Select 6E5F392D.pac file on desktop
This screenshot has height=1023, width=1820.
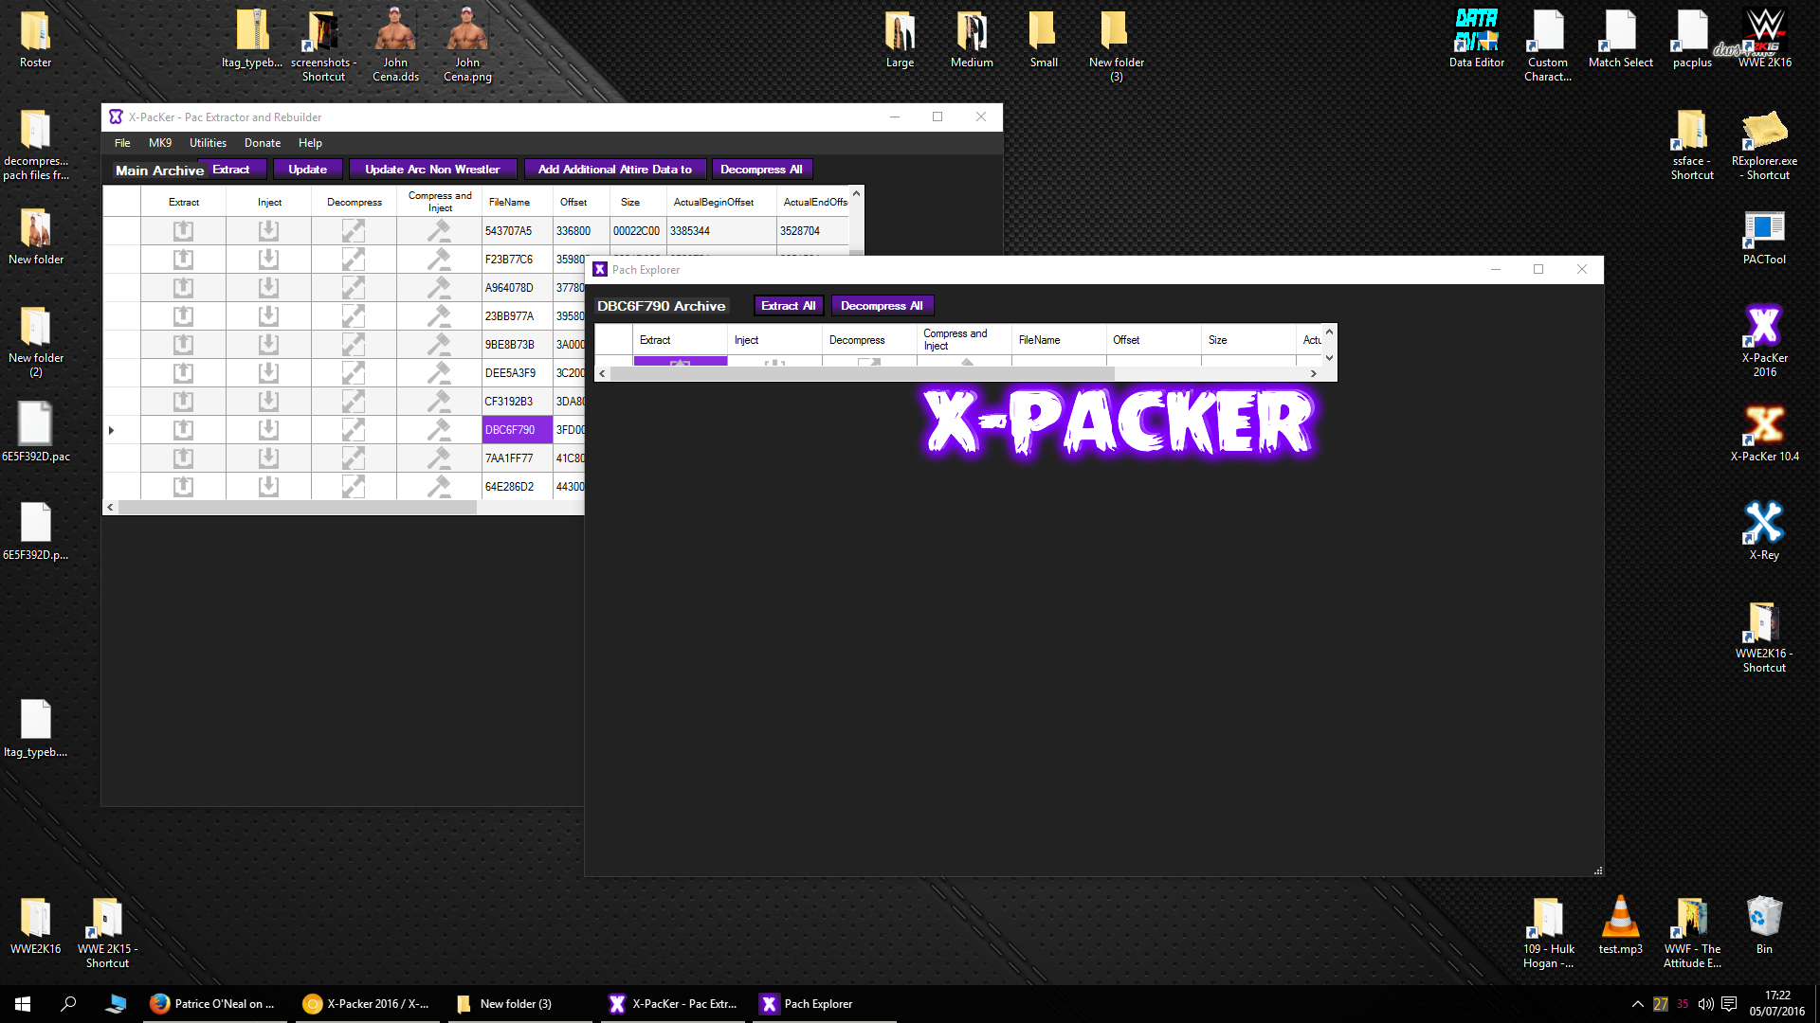tap(35, 432)
